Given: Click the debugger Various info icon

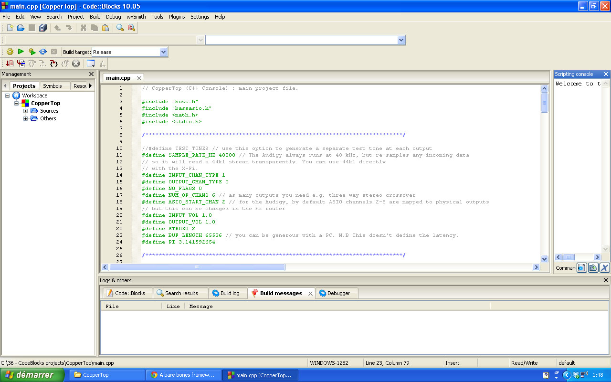Looking at the screenshot, I should (x=102, y=64).
